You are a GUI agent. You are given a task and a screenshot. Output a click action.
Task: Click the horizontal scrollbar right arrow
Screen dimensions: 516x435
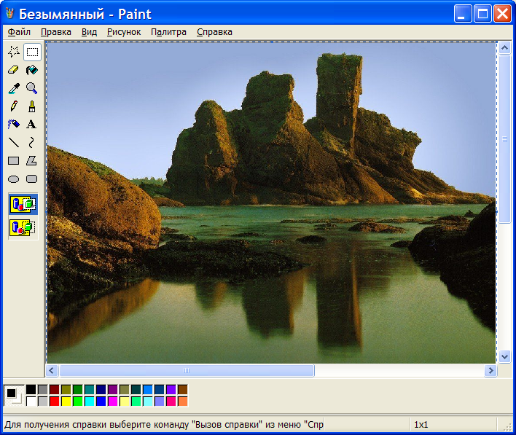pos(490,370)
